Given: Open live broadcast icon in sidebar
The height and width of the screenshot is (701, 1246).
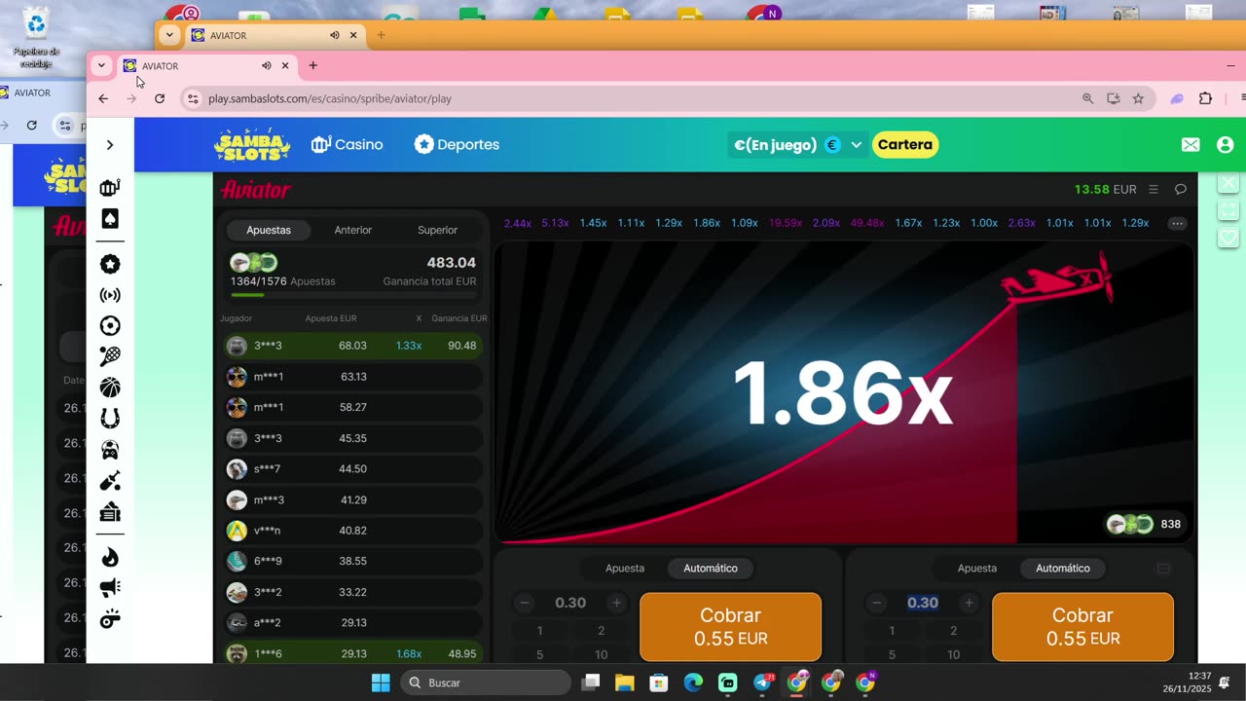Looking at the screenshot, I should [x=110, y=295].
